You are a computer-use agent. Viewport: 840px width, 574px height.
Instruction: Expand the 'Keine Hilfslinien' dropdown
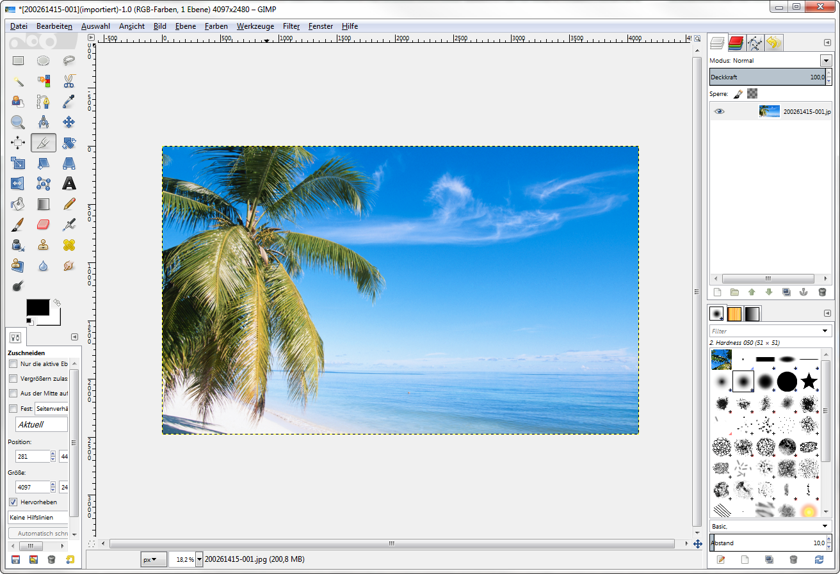point(38,517)
